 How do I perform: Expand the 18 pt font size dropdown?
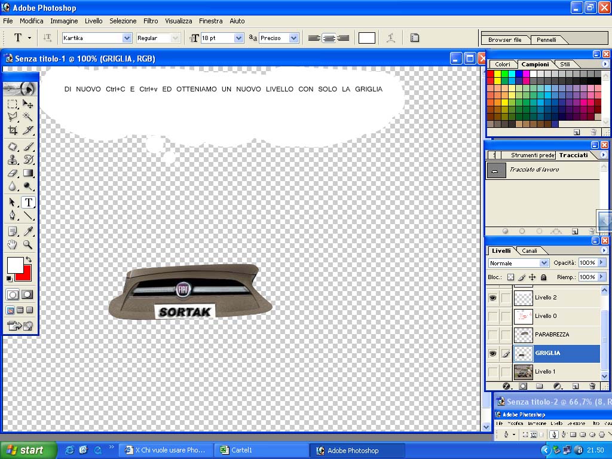click(x=239, y=38)
